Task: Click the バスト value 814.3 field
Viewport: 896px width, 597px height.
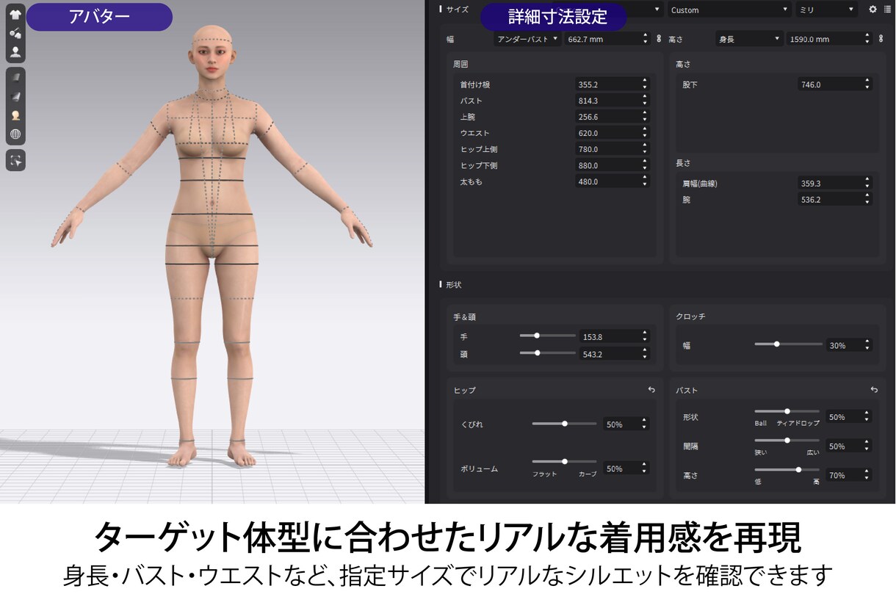Action: coord(612,101)
